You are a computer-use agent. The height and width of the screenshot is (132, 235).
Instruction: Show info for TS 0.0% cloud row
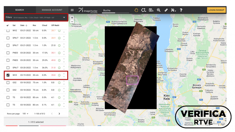(59, 97)
